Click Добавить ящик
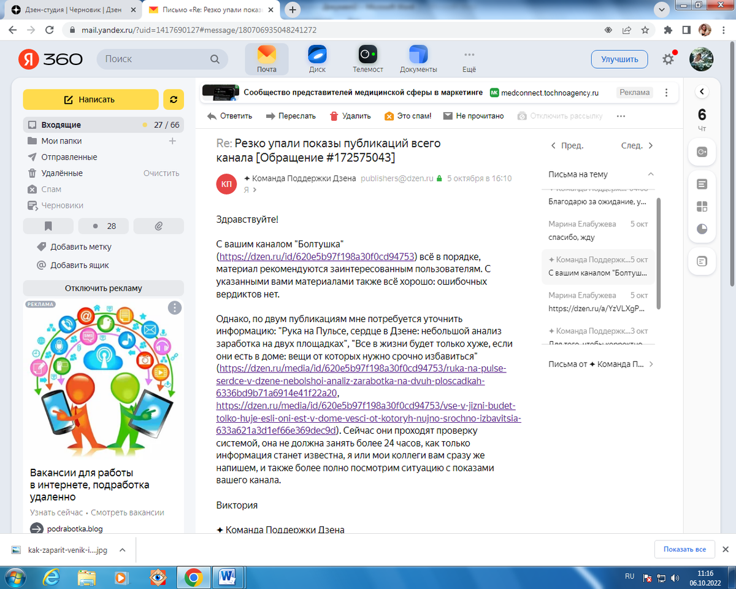This screenshot has width=736, height=589. tap(80, 265)
